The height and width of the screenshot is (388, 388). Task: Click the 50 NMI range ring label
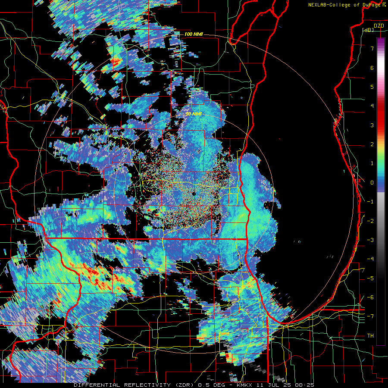(x=194, y=114)
